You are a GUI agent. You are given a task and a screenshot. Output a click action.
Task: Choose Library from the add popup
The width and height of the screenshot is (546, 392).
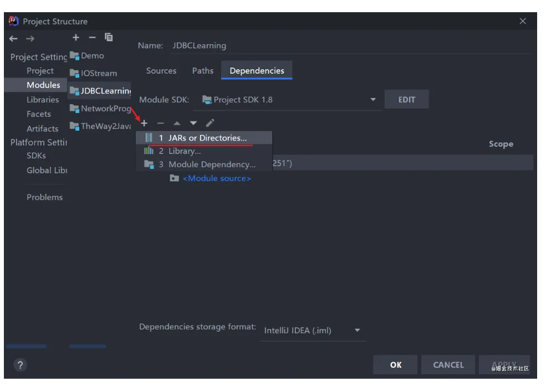coord(204,151)
